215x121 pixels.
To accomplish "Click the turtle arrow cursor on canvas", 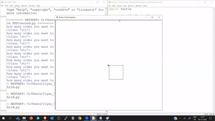I will click(109, 65).
